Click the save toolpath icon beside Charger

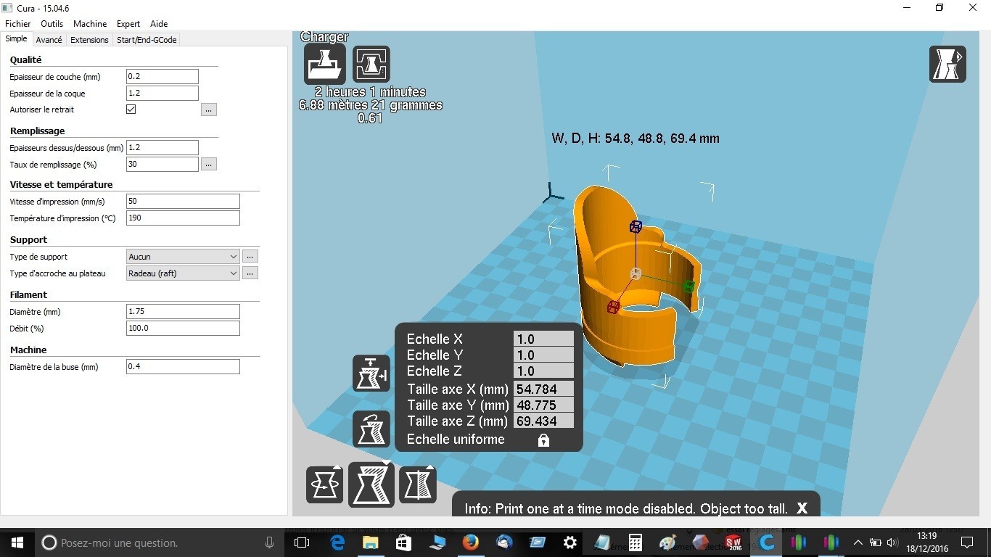(x=371, y=64)
